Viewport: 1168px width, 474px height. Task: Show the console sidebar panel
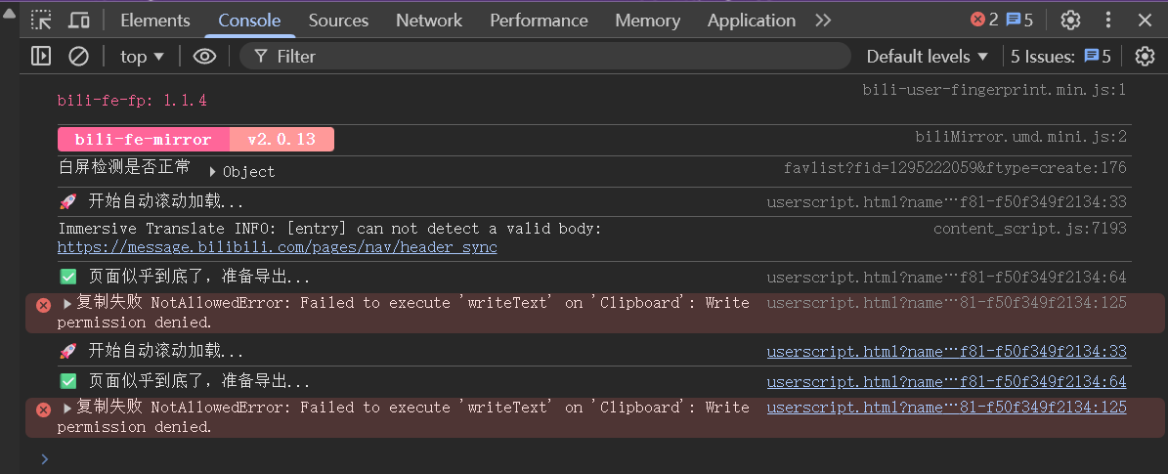click(41, 57)
